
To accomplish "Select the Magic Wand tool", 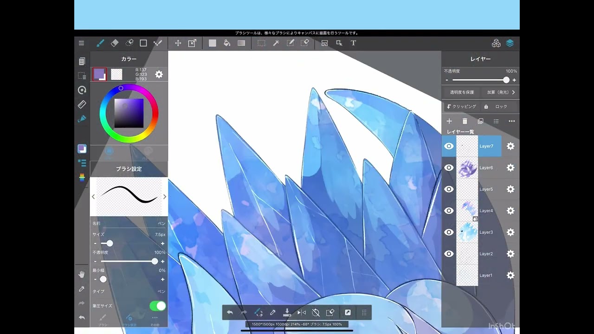I will pyautogui.click(x=276, y=43).
